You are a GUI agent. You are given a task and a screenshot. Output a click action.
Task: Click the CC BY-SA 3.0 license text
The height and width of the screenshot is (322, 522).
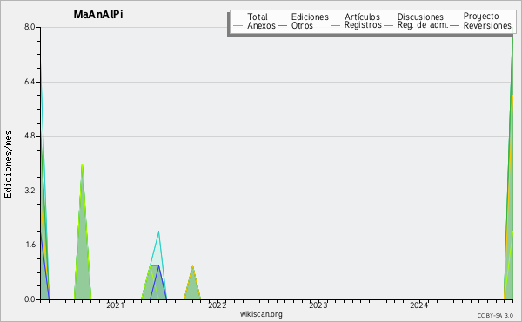tap(495, 316)
